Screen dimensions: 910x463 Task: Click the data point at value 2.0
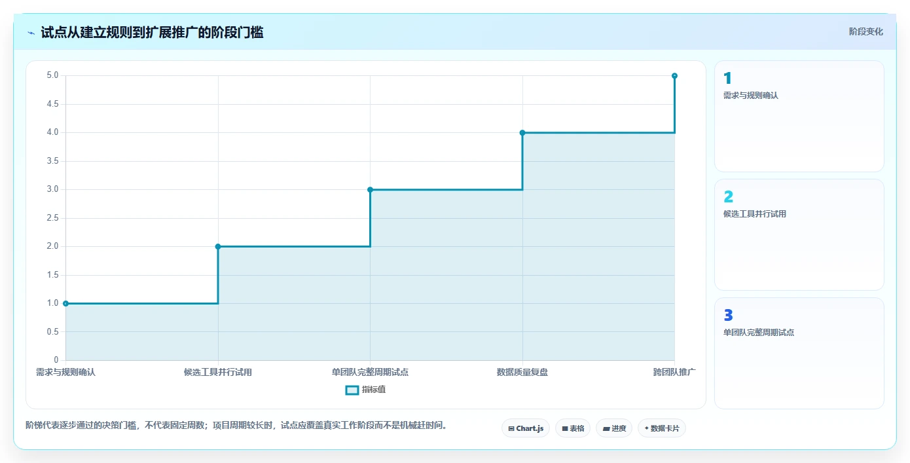click(218, 246)
